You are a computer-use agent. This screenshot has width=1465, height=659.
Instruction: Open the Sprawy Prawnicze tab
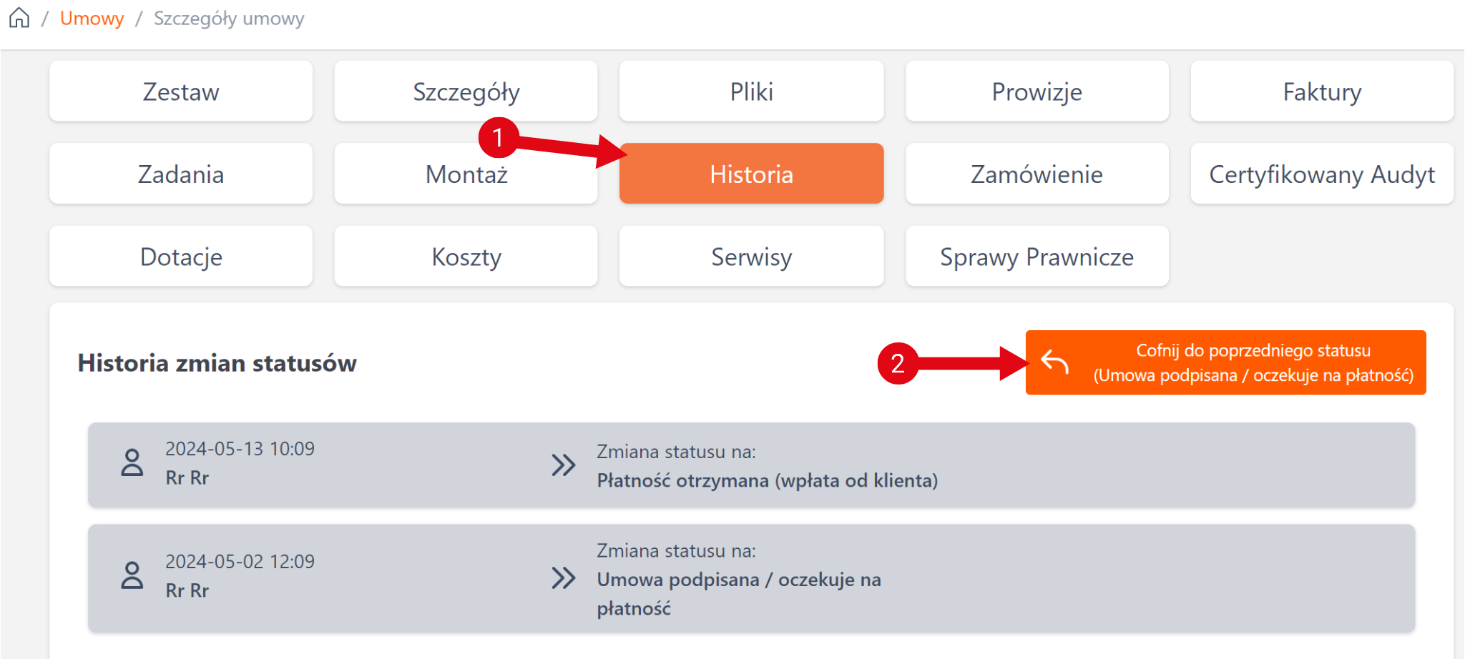[1037, 257]
